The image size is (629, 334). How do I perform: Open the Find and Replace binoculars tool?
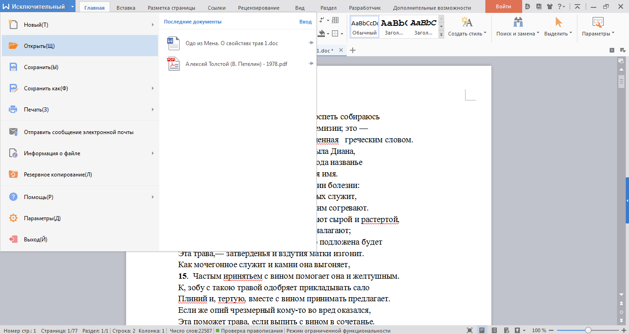pos(518,22)
